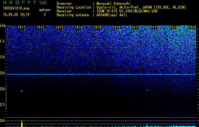This screenshot has height=127, width=199.
Task: Click the HROFFT title text
Action: click(20, 3)
